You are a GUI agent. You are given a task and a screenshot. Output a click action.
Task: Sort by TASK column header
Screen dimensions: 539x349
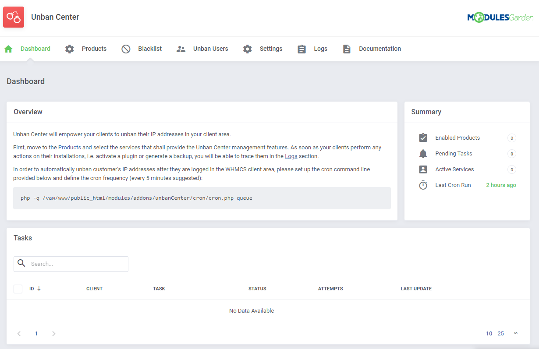tap(159, 289)
